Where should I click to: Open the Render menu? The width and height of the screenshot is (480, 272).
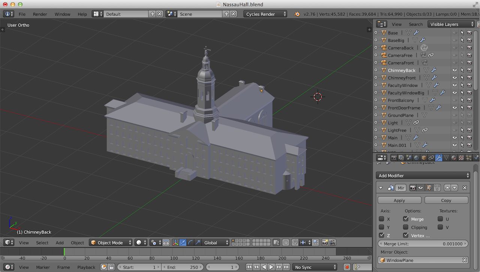(40, 14)
